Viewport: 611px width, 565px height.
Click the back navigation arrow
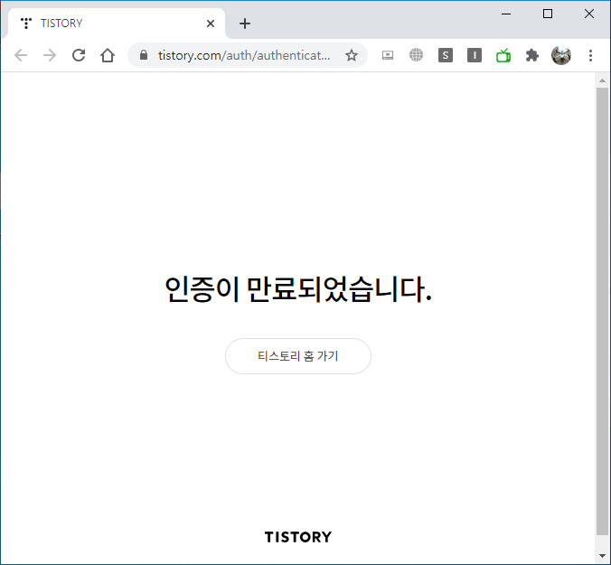(21, 55)
